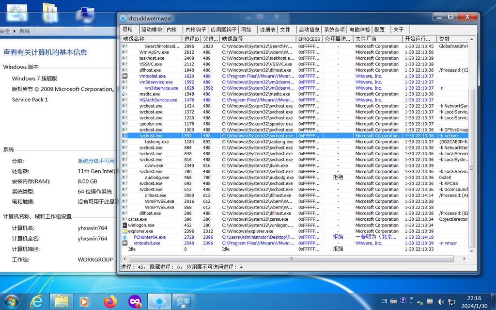
Task: Switch to the 驱动模块 tab
Action: pyautogui.click(x=152, y=30)
